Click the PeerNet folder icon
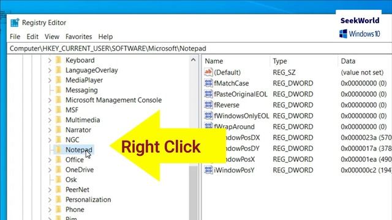The width and height of the screenshot is (392, 220). pos(59,189)
